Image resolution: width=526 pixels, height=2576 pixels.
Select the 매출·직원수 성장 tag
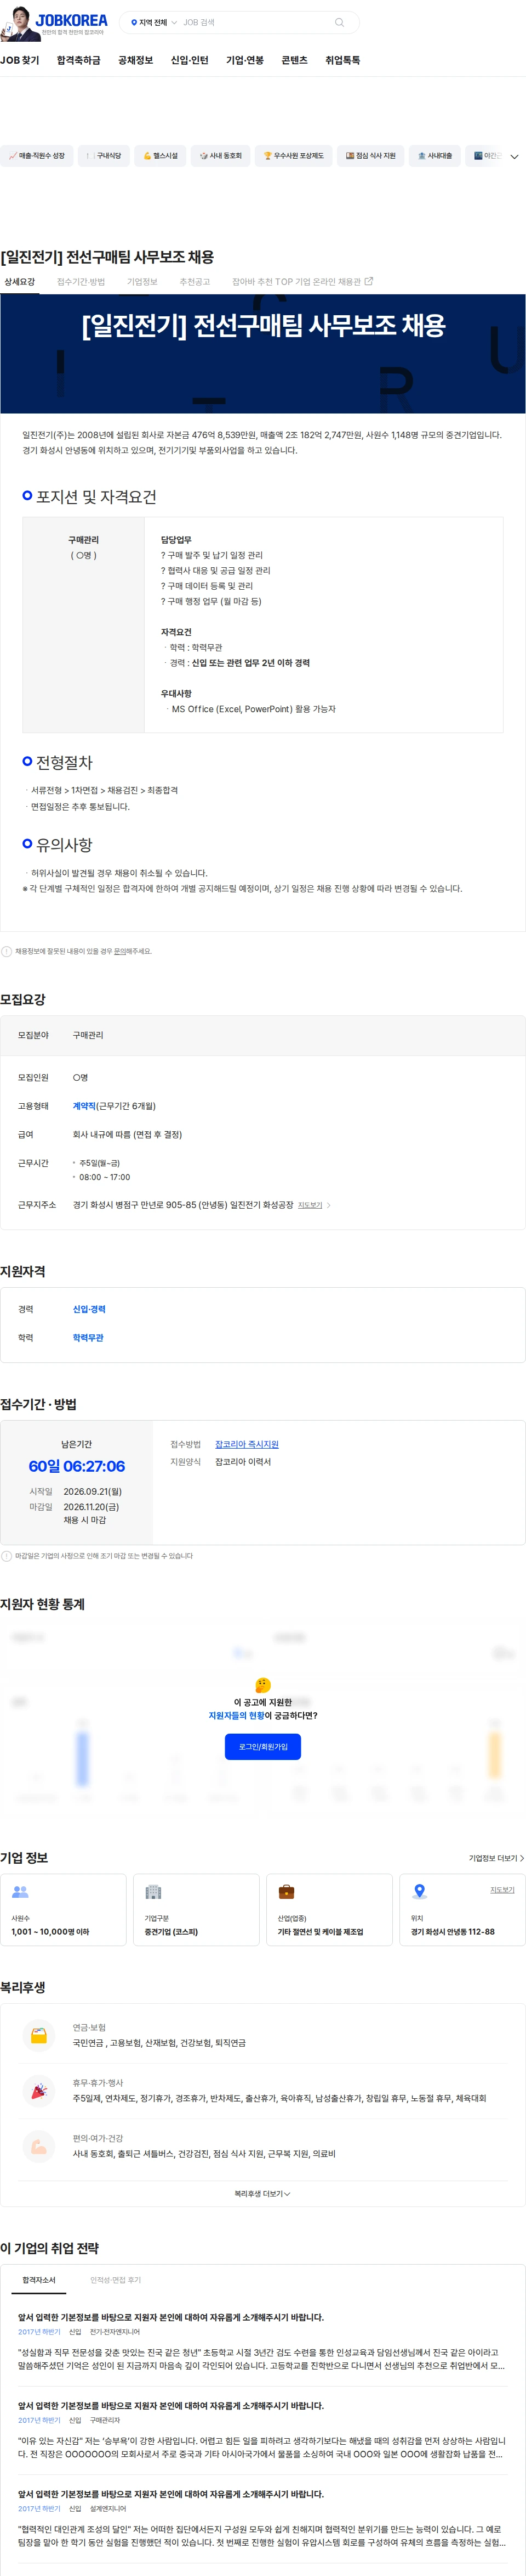pyautogui.click(x=36, y=156)
